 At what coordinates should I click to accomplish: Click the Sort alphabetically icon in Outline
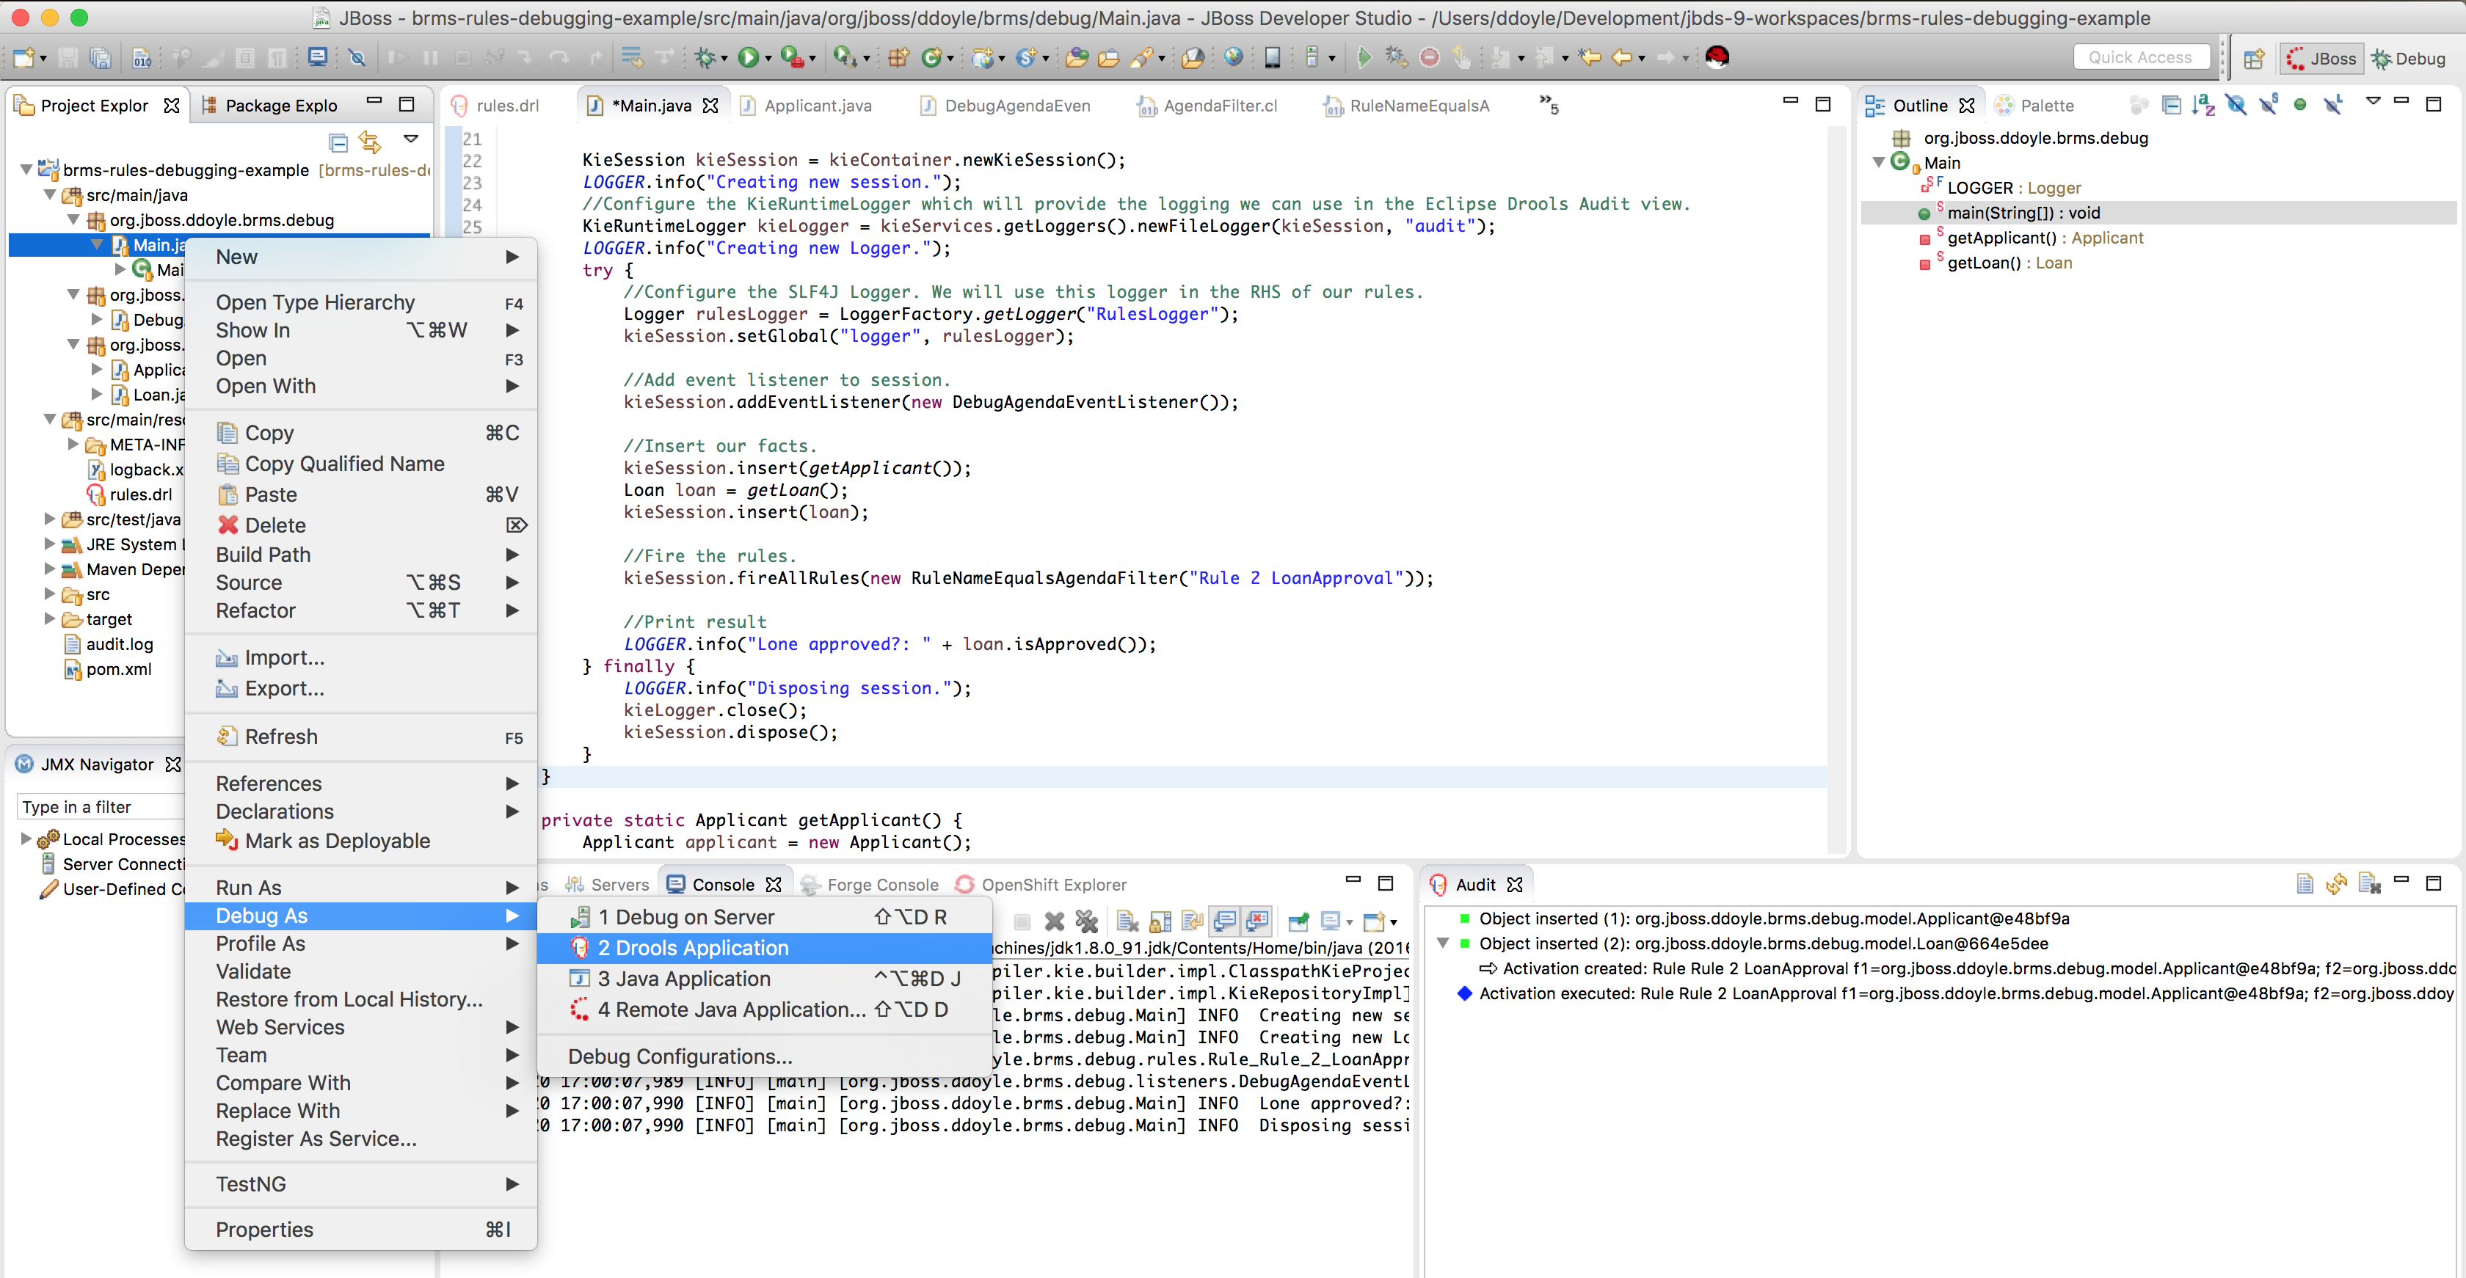[2203, 105]
